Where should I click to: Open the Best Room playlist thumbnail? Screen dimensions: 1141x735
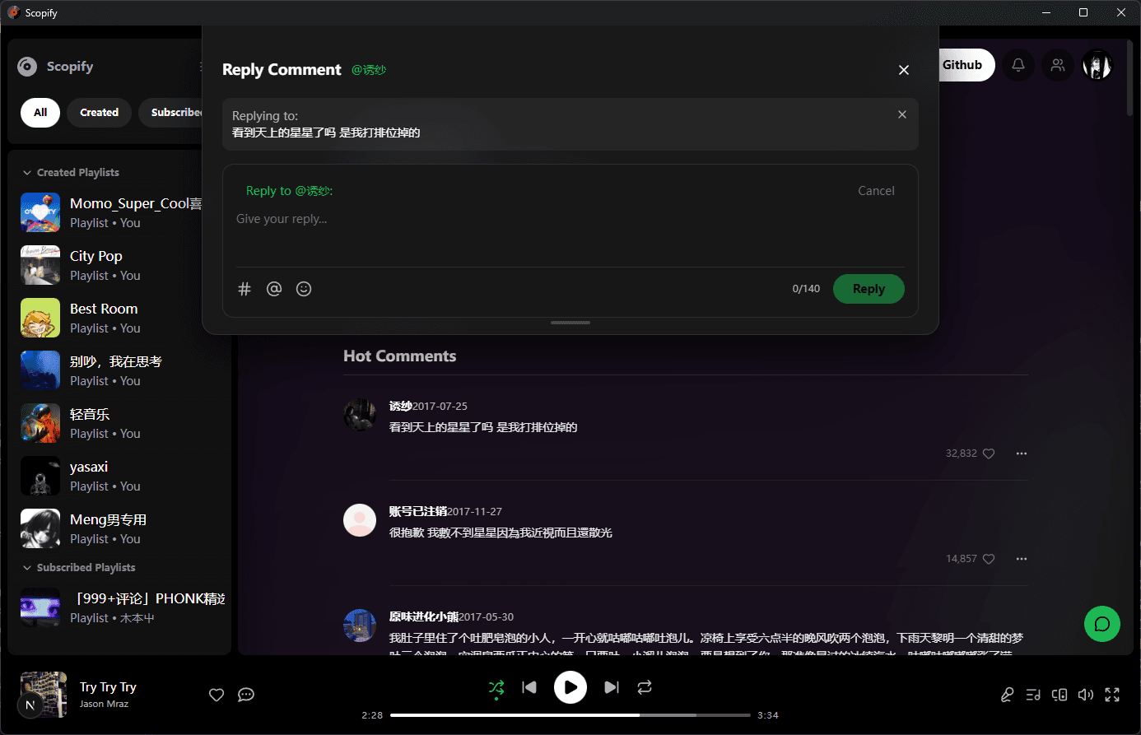pos(40,318)
